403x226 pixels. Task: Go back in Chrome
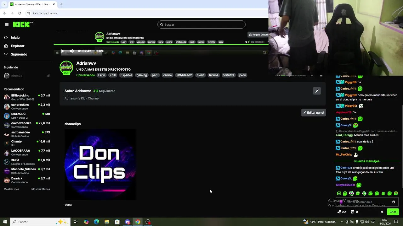point(4,13)
